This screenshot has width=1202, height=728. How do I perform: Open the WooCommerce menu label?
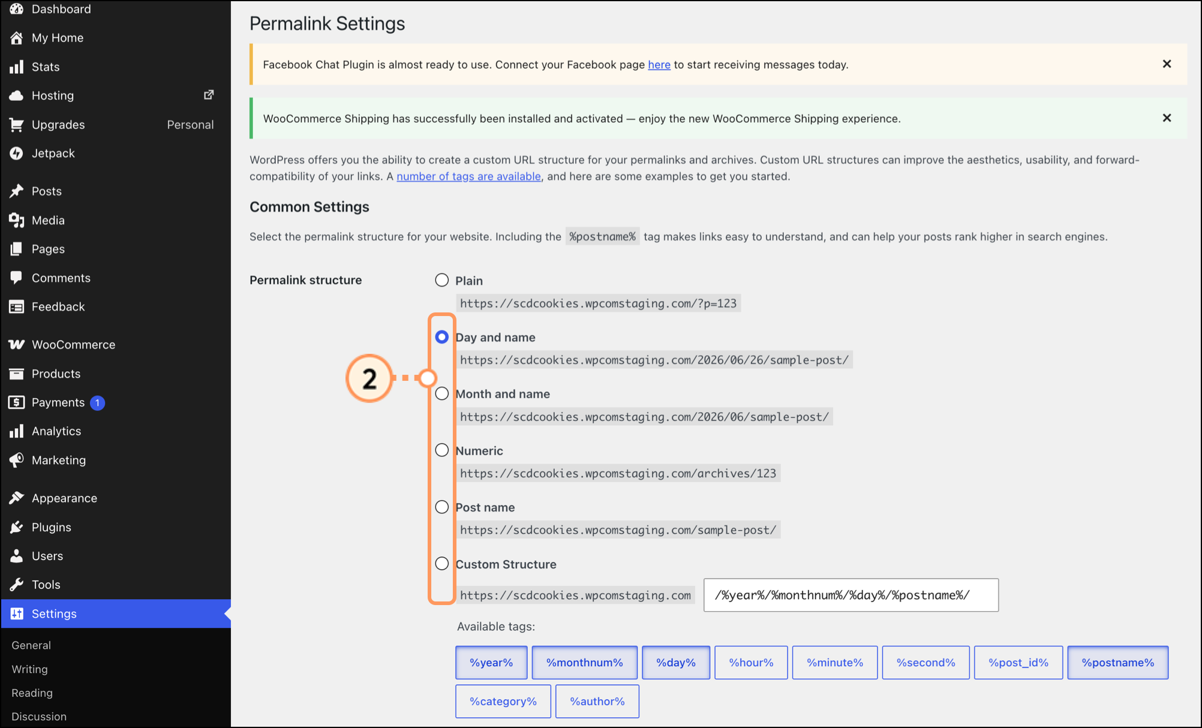pos(73,345)
